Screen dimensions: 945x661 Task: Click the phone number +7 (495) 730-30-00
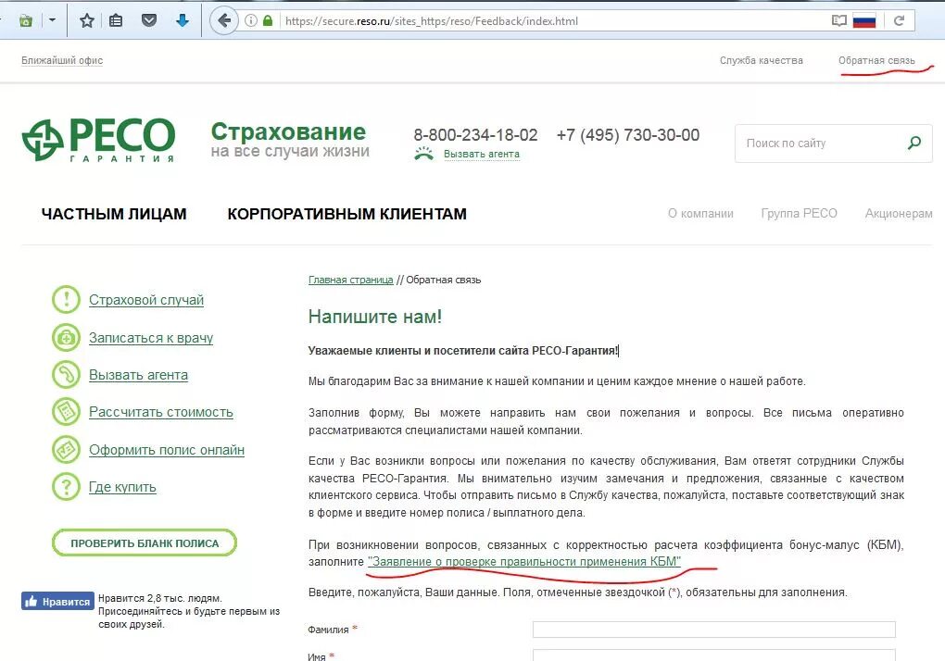(x=628, y=135)
